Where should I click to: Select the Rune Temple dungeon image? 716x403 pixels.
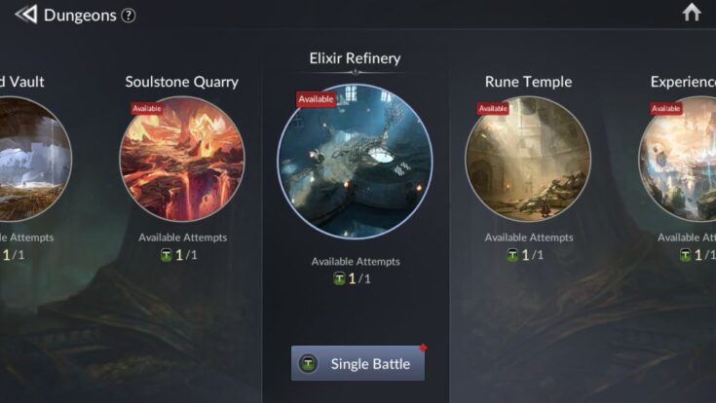(528, 159)
